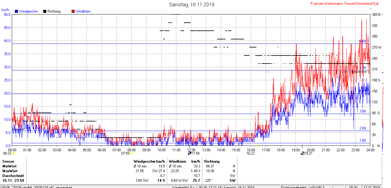Viewport: 391px width, 188px height.
Task: Click the current wind speed 14.5 value
Action: click(x=161, y=181)
